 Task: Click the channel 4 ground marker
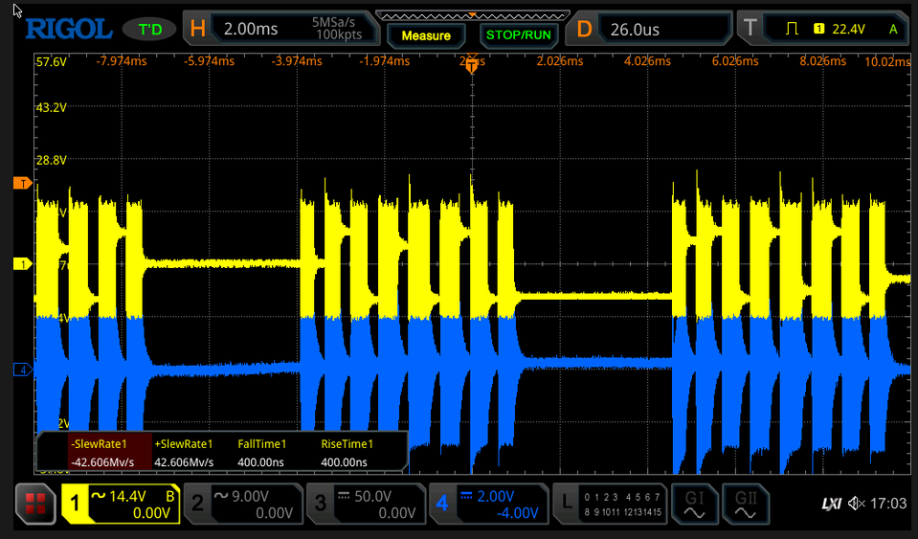(22, 370)
